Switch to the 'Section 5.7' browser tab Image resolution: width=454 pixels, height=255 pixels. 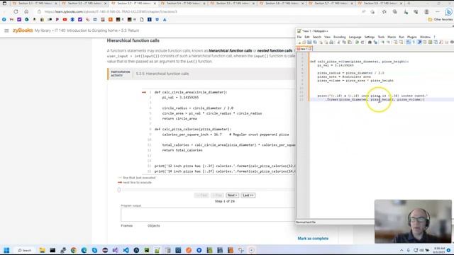tap(331, 3)
